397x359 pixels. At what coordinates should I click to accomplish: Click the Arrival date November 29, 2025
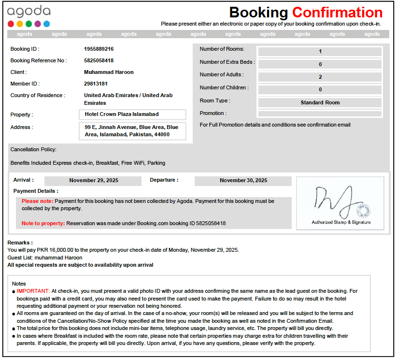pyautogui.click(x=93, y=181)
